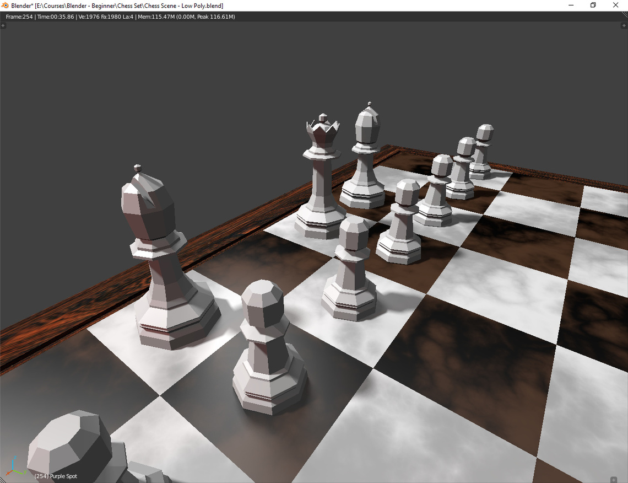The height and width of the screenshot is (483, 628).
Task: Click the Blender logo in the title bar
Action: coord(5,6)
